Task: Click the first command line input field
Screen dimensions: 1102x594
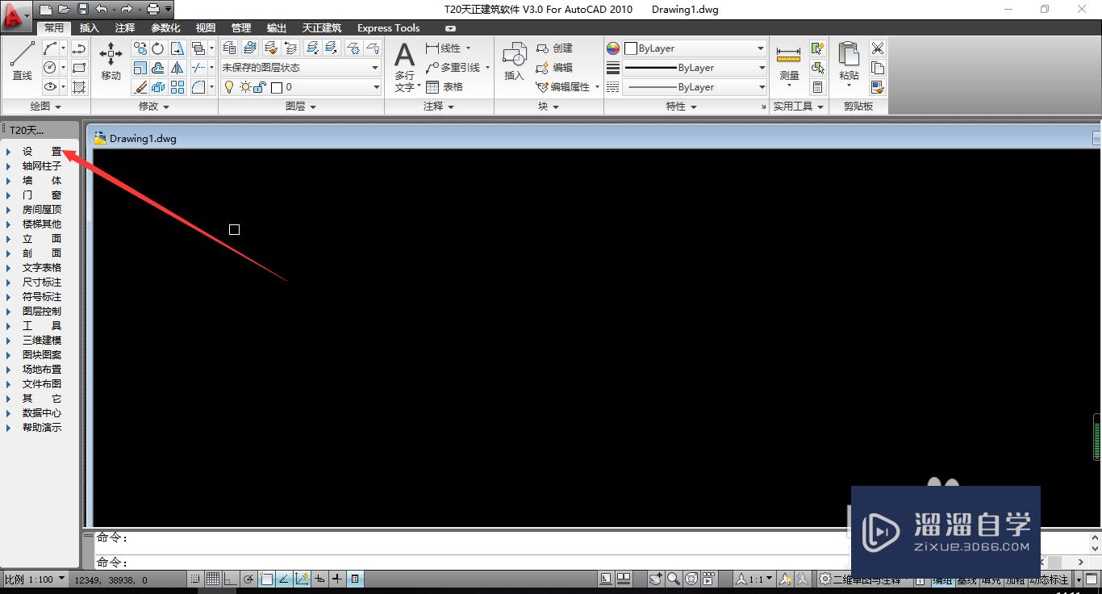Action: pyautogui.click(x=591, y=538)
